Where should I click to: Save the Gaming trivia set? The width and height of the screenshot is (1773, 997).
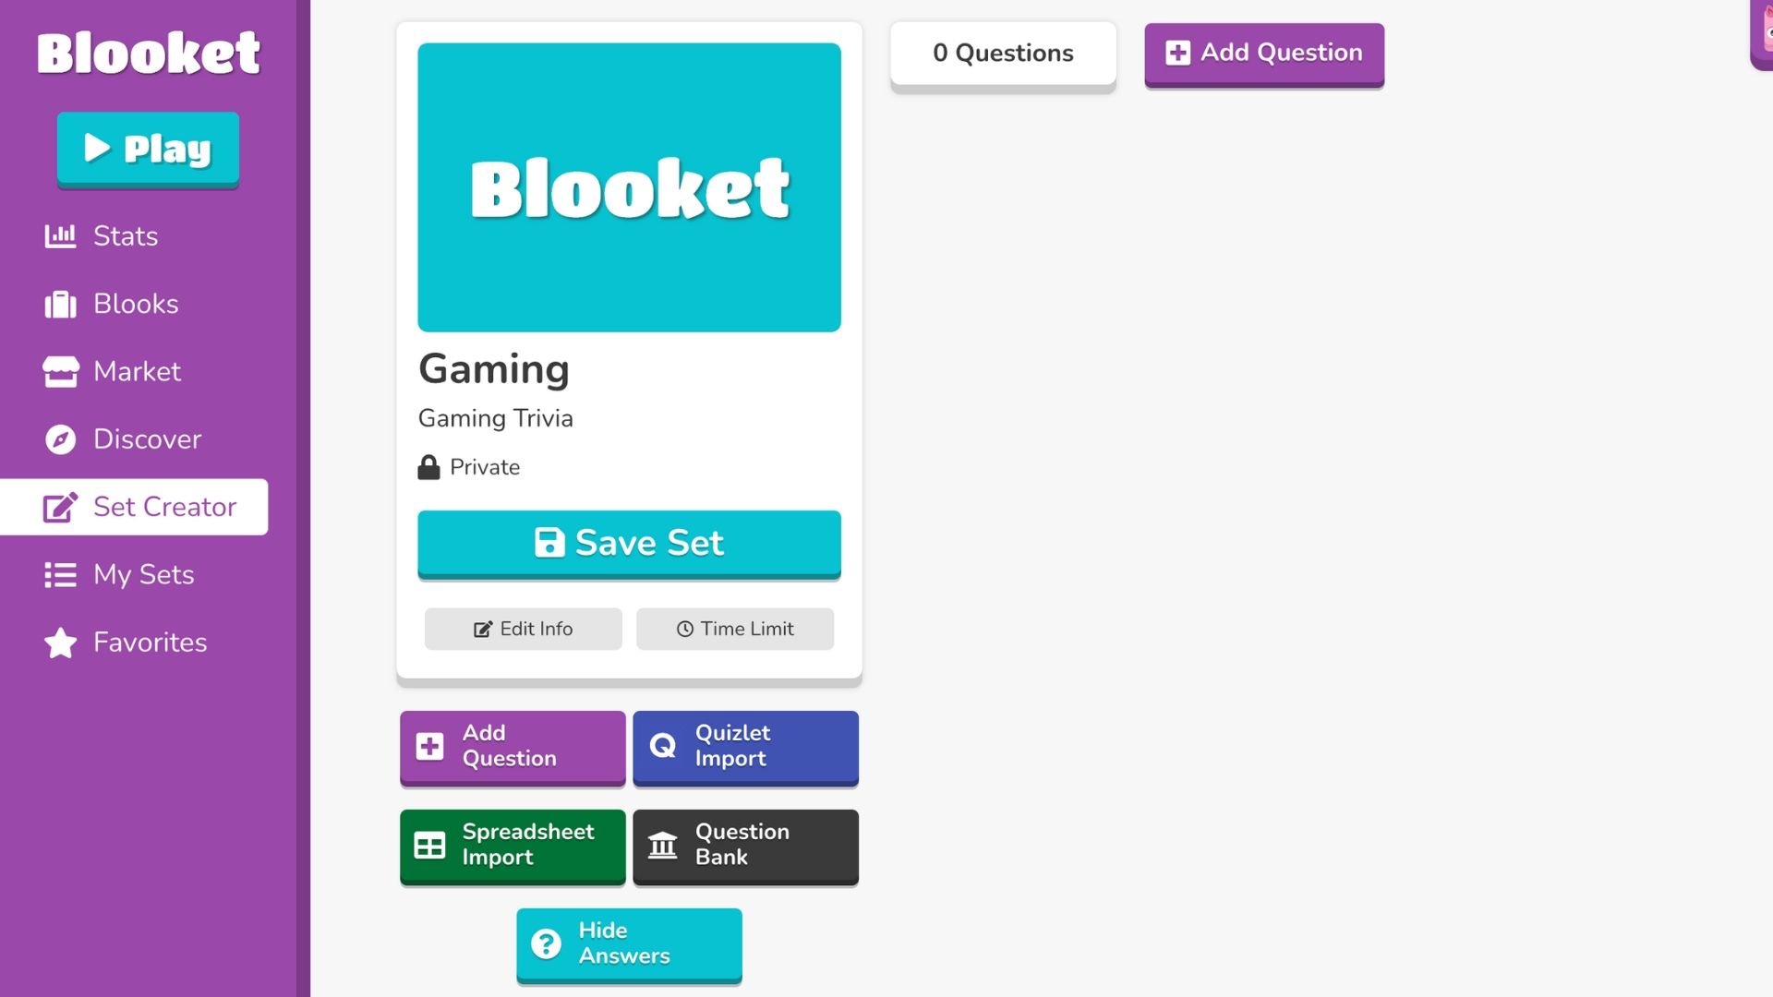[628, 542]
